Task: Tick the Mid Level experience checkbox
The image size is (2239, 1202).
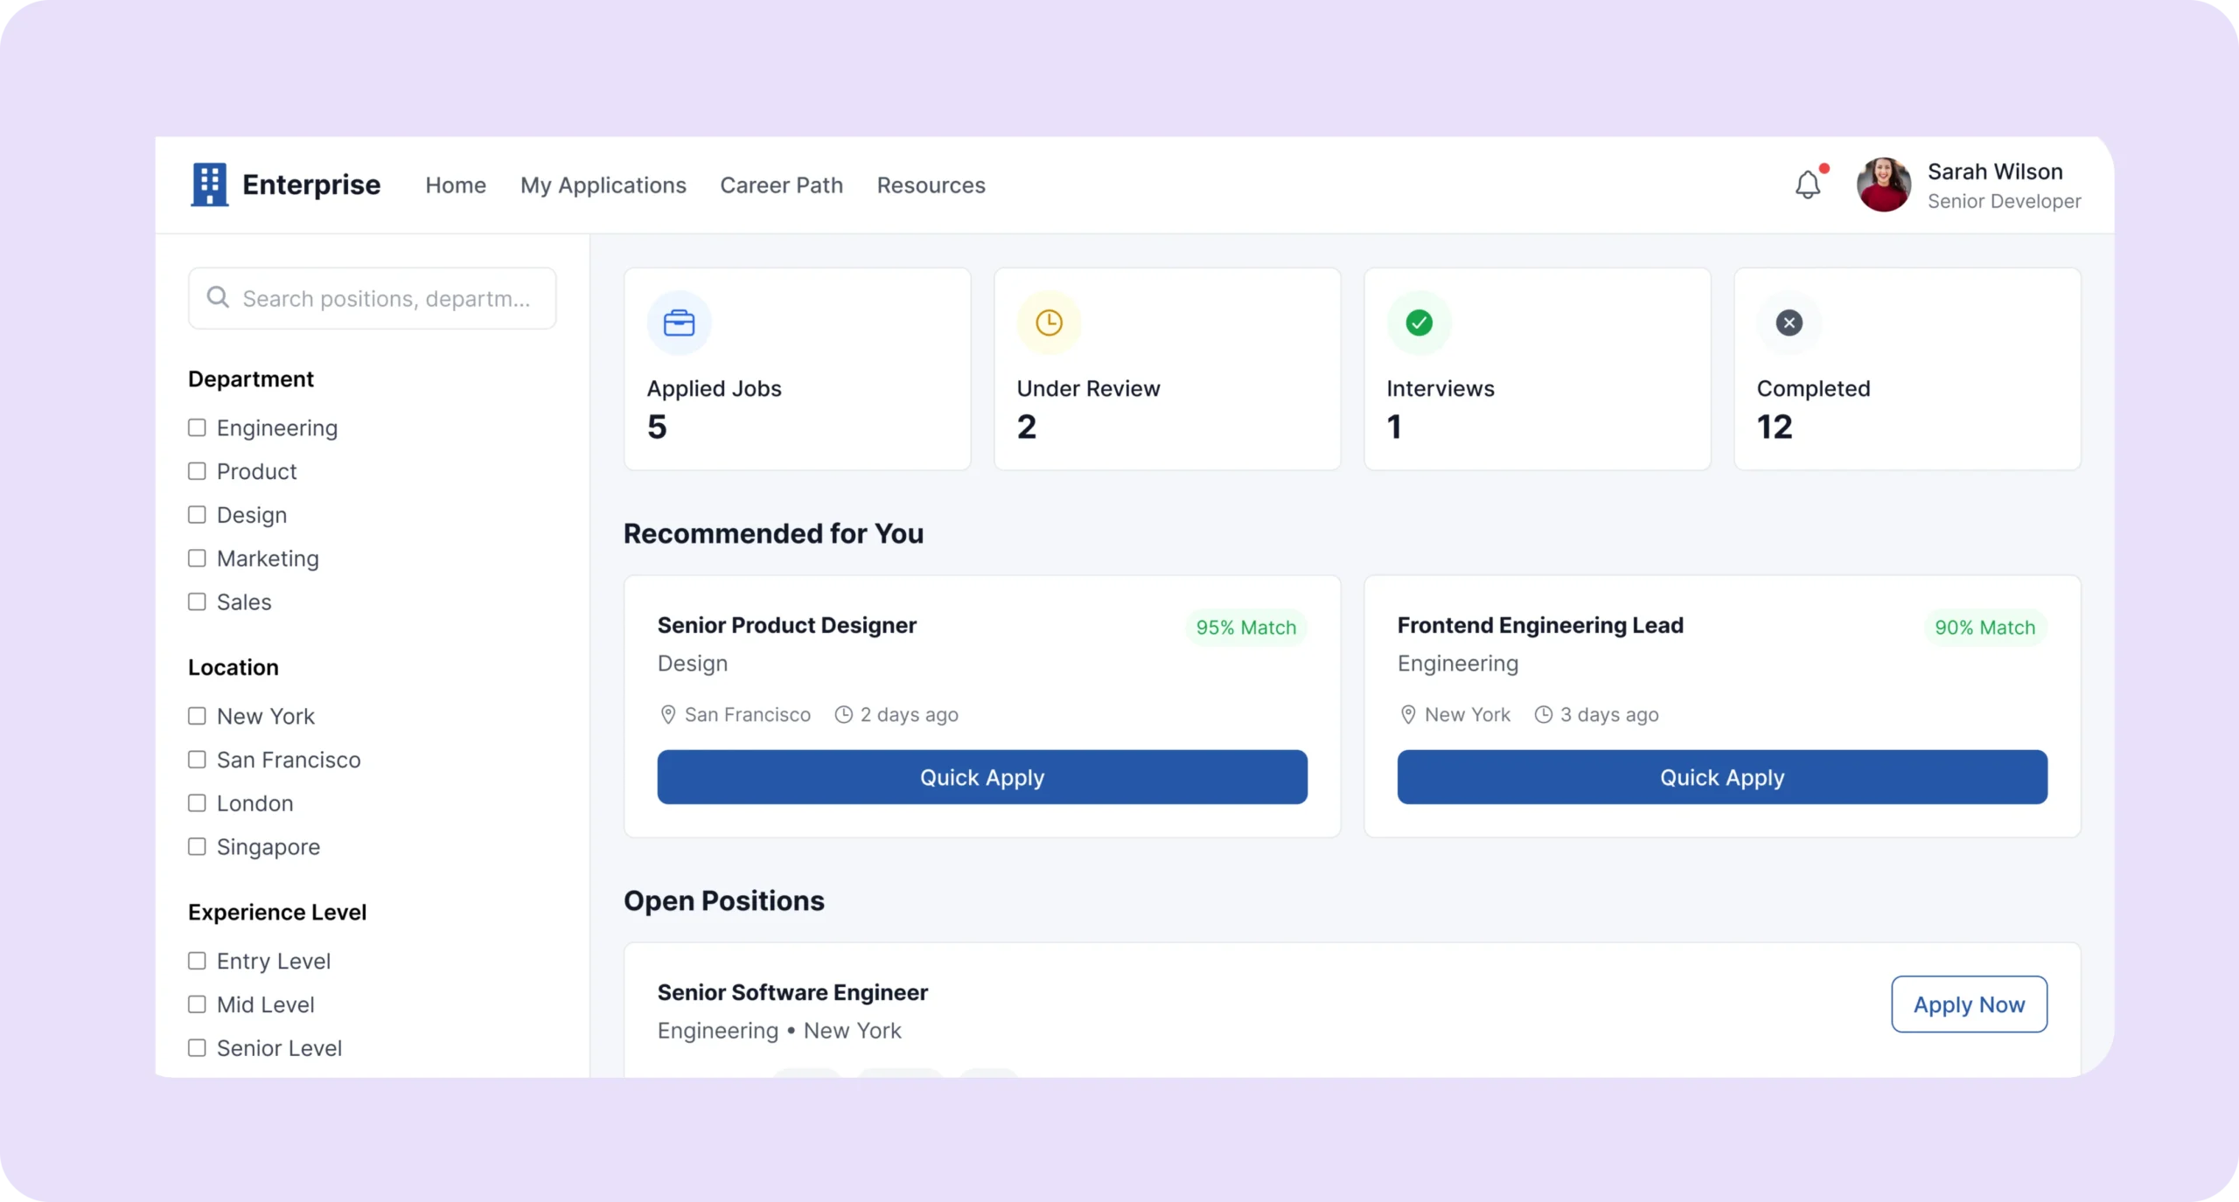Action: 198,1004
